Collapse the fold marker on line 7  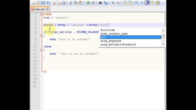[x=42, y=36]
